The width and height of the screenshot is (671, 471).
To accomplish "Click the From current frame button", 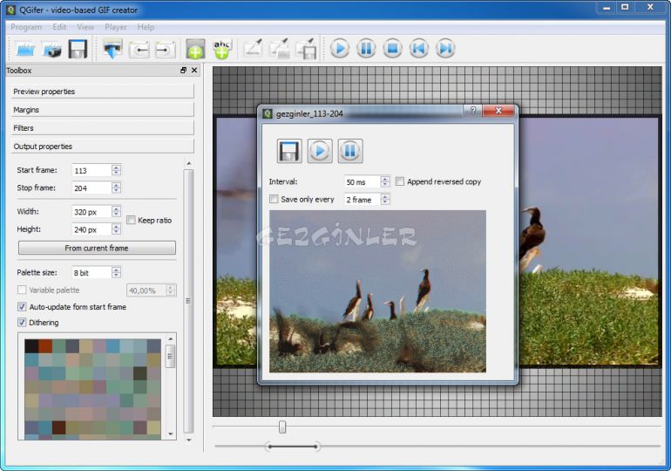I will (x=97, y=248).
